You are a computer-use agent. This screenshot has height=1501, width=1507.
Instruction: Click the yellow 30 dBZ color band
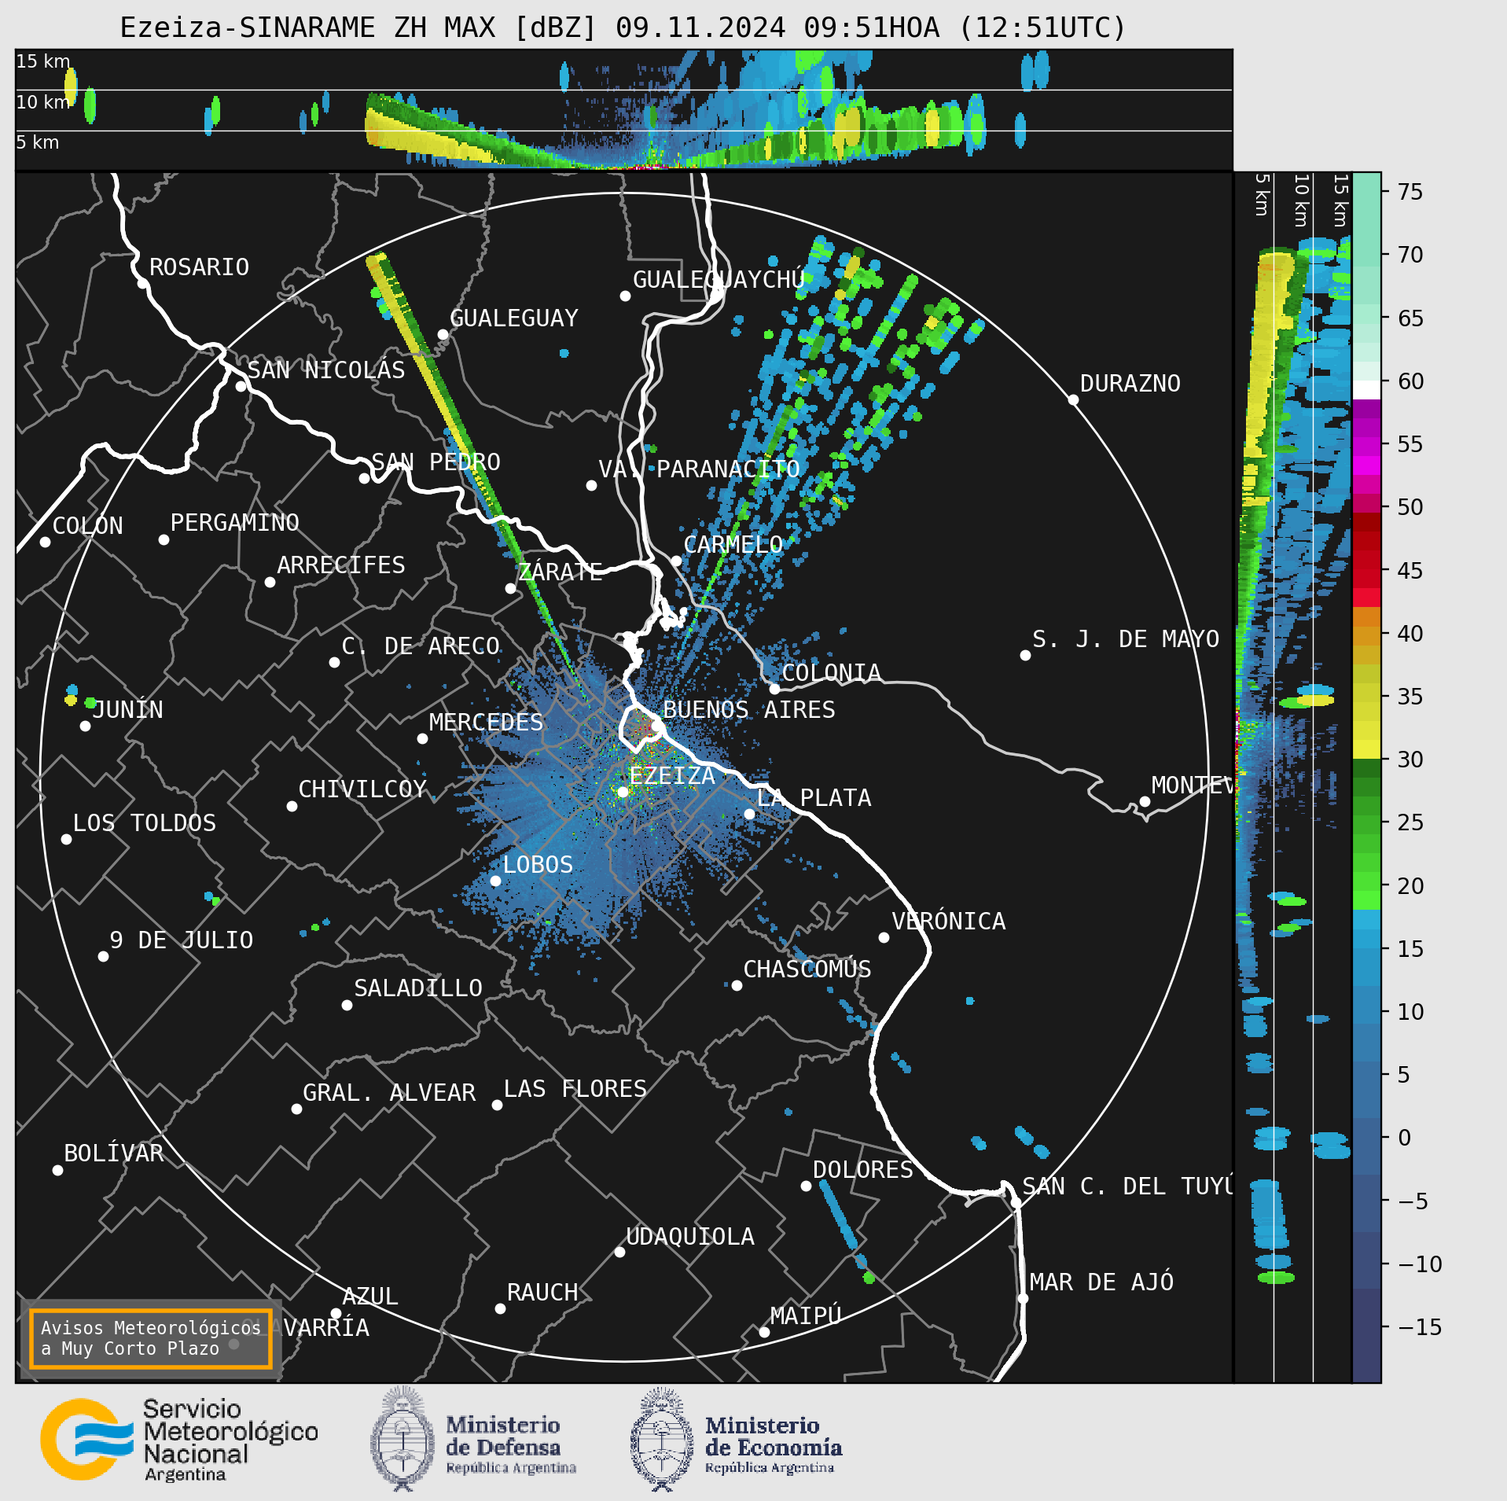[1366, 749]
